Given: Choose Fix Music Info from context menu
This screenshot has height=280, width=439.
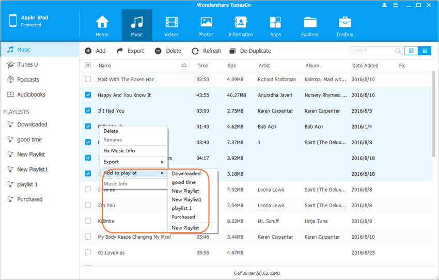Looking at the screenshot, I should coord(119,151).
